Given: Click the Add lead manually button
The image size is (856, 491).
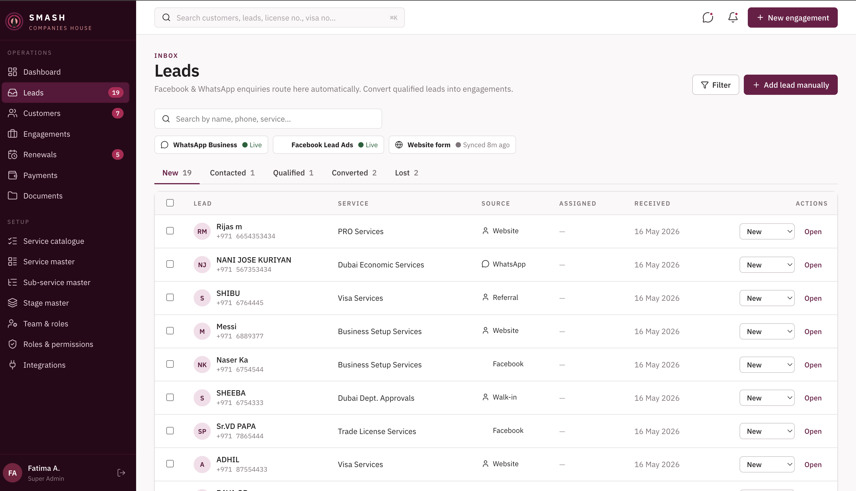Looking at the screenshot, I should [x=791, y=85].
